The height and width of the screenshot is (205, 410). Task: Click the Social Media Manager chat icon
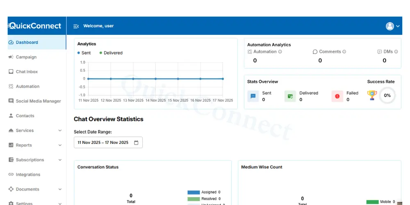11,101
